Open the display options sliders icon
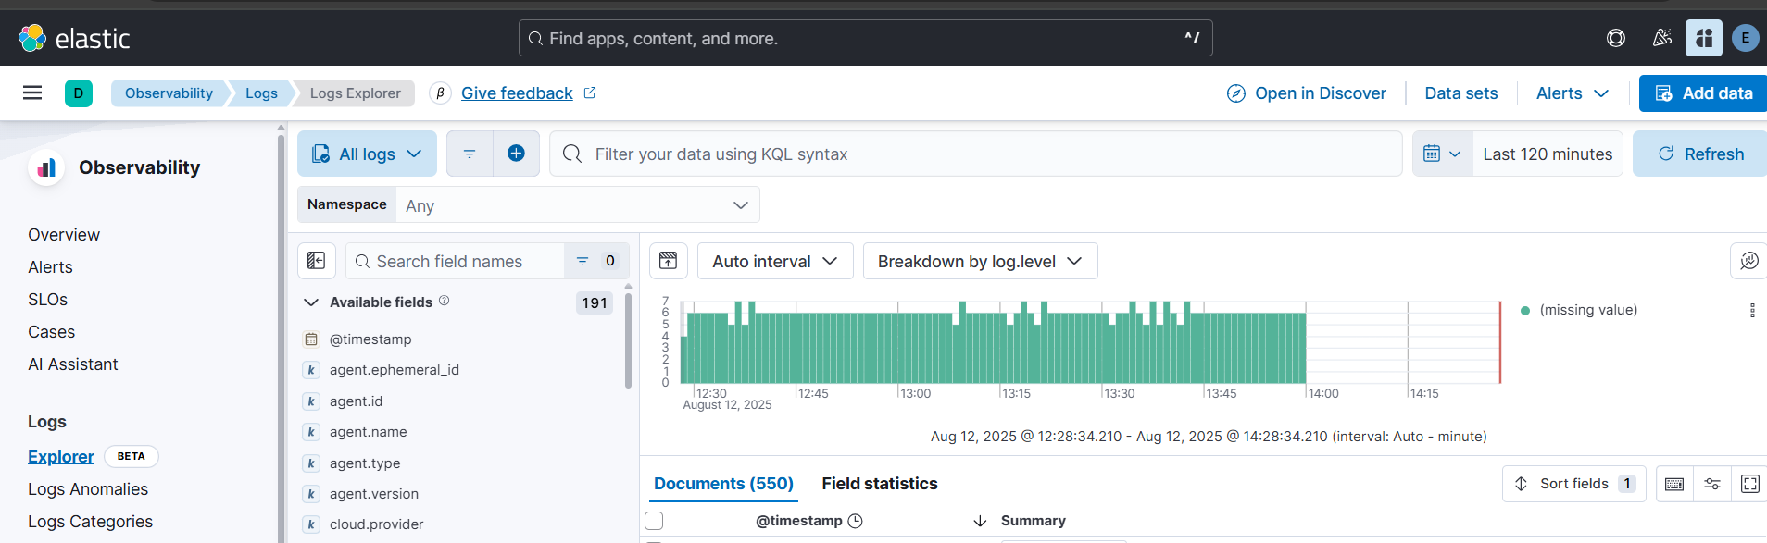The image size is (1767, 543). pos(1712,484)
